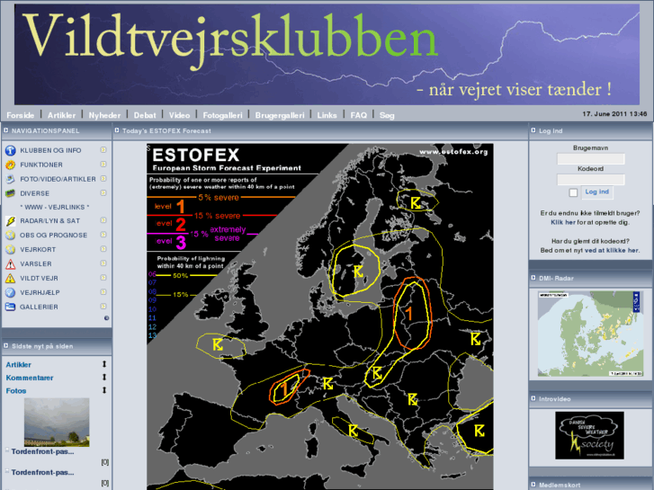Open the Artikler link under Sidste nyt
This screenshot has width=654, height=490.
[x=18, y=364]
